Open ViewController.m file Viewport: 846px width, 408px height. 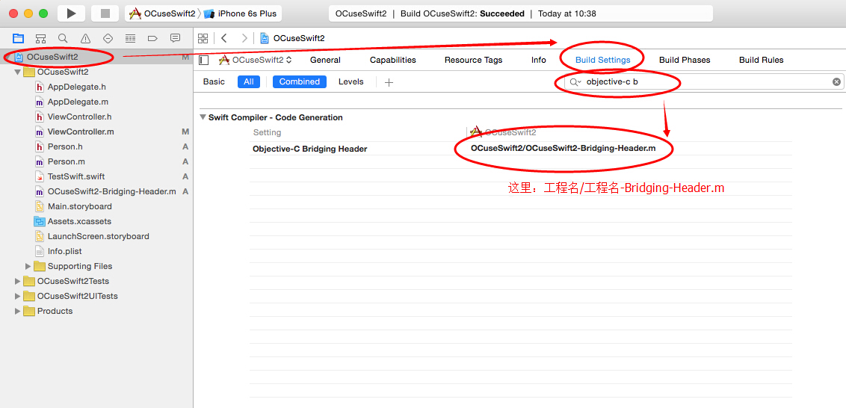[x=81, y=132]
